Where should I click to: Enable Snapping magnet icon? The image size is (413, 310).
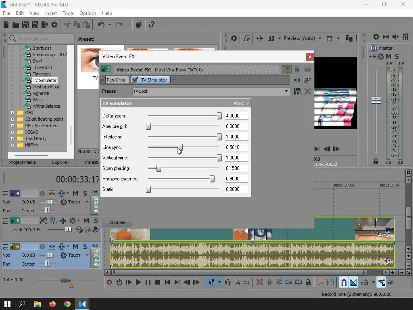344,282
